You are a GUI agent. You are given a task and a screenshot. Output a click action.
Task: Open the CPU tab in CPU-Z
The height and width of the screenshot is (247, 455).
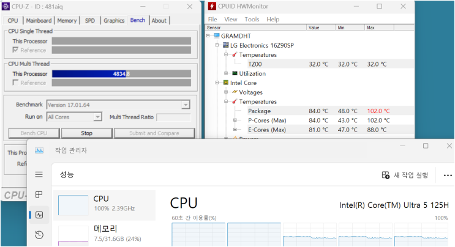coord(13,21)
